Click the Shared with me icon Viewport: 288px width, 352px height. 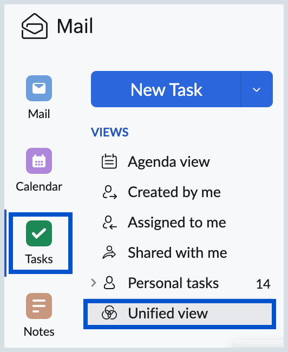[x=109, y=252]
